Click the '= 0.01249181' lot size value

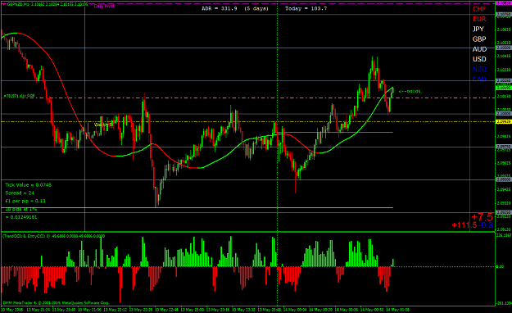click(21, 217)
